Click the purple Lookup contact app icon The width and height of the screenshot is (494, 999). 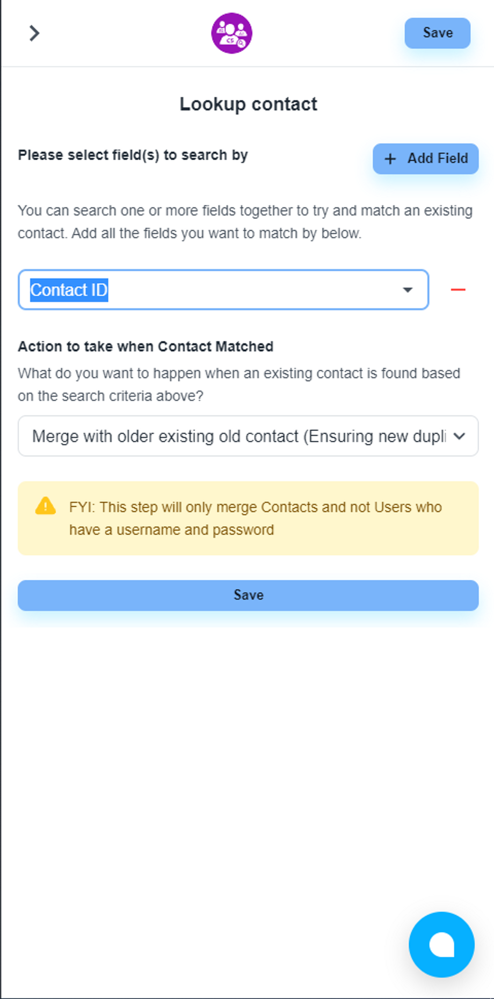tap(231, 33)
